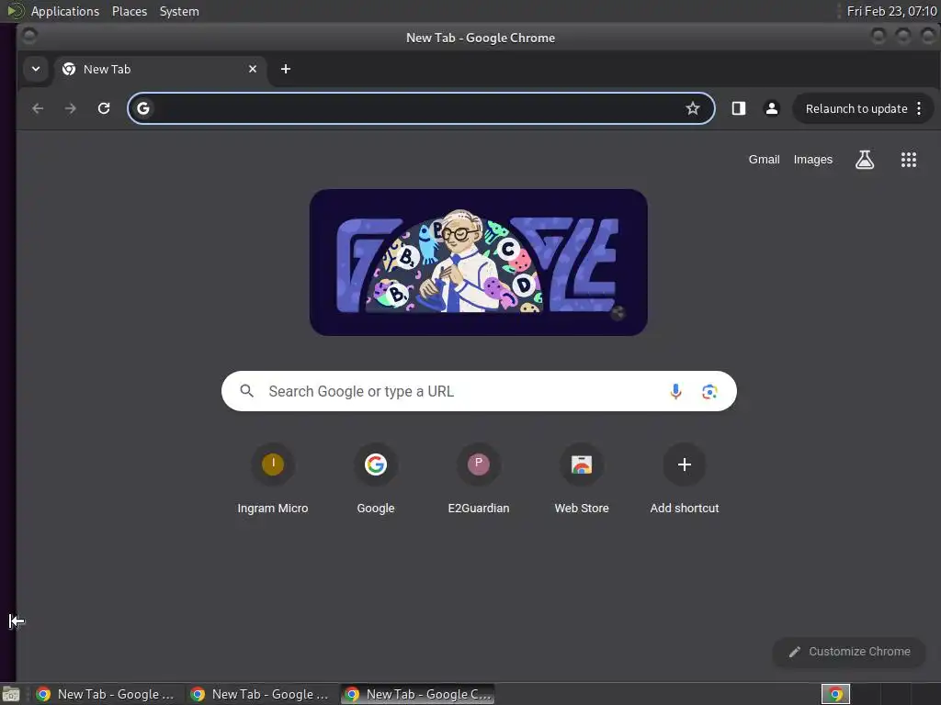This screenshot has height=705, width=941.
Task: Open the Images link
Action: (x=812, y=160)
